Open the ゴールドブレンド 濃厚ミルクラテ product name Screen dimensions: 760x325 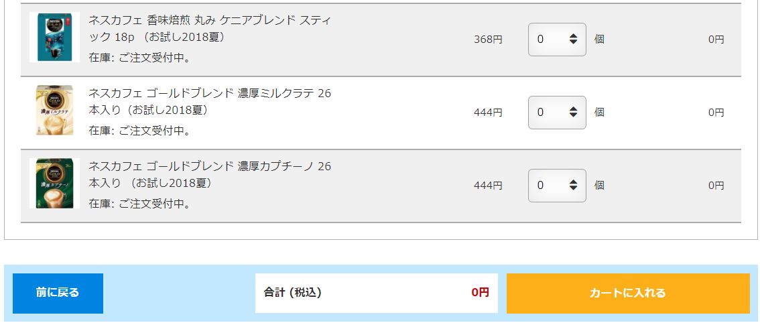coord(210,102)
